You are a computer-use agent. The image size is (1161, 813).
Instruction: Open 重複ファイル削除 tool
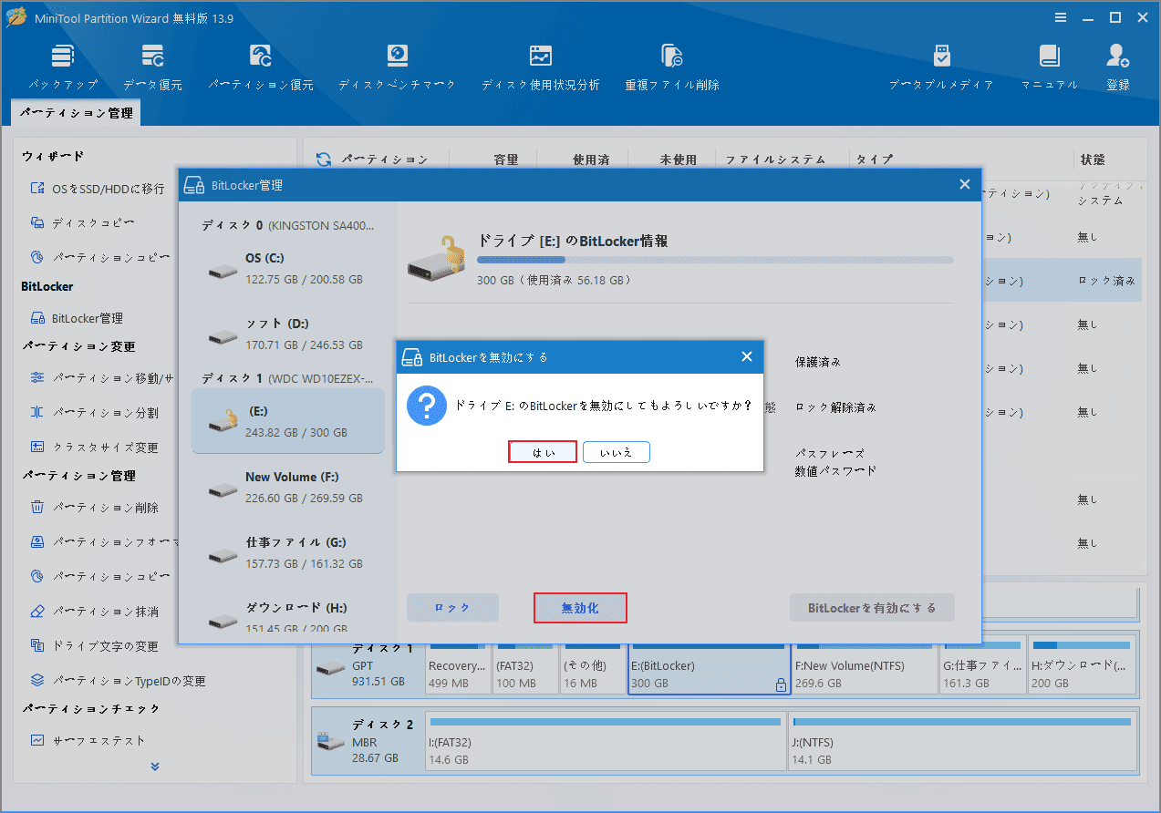672,67
